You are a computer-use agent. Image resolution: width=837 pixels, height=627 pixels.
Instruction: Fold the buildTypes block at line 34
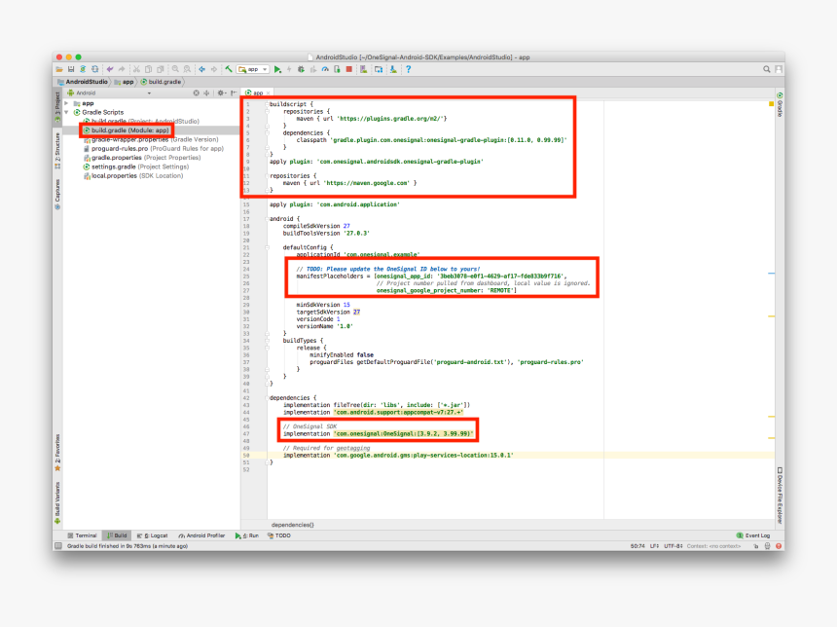[x=267, y=340]
